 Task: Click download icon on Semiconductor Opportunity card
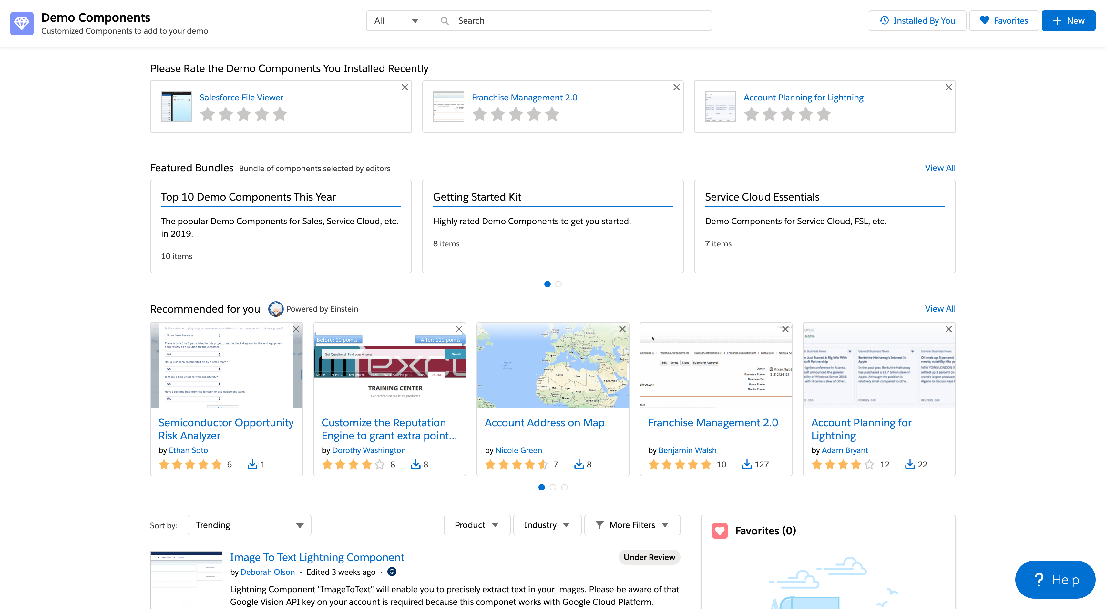[x=252, y=464]
